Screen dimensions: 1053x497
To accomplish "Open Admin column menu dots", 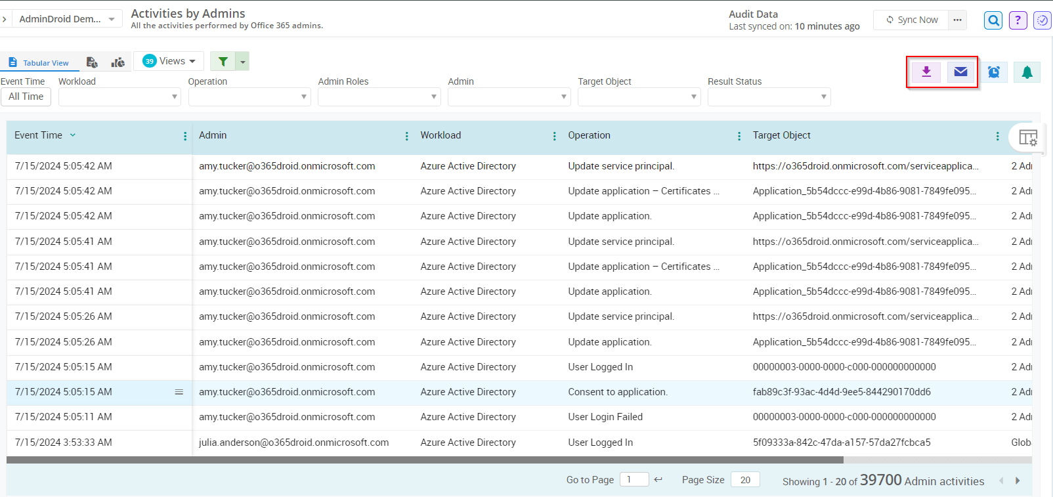I will [x=407, y=136].
